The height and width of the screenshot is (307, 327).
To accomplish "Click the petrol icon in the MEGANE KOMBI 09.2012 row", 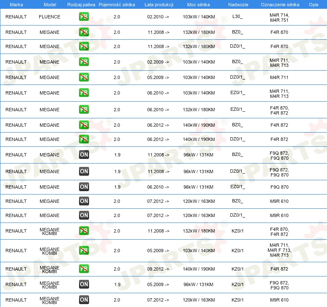I will coord(84,269).
